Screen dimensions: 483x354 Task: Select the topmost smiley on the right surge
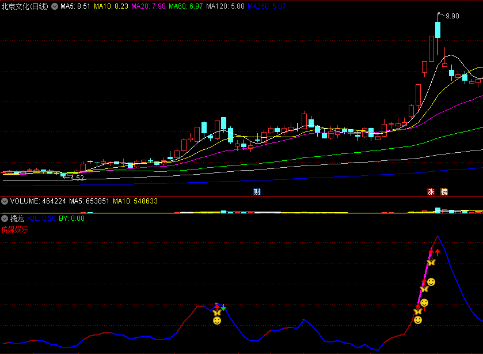(431, 282)
